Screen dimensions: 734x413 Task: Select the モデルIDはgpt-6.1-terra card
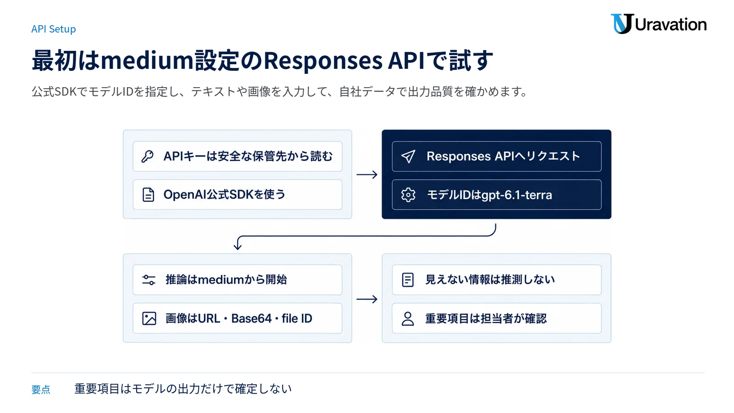497,195
